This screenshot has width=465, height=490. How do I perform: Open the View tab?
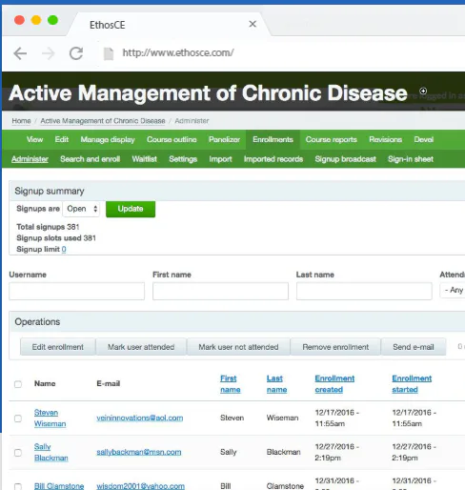(x=34, y=139)
